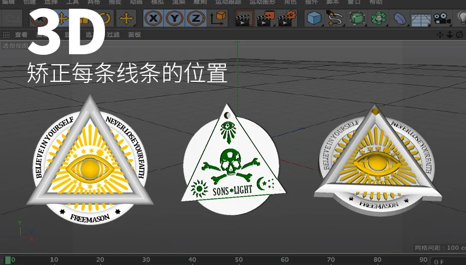Open the 过滤 viewport menu

[113, 35]
